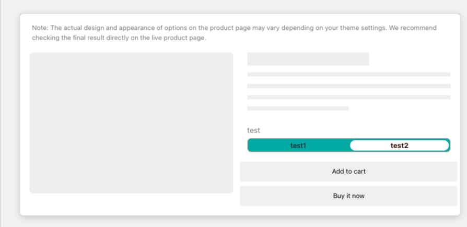Click the product title placeholder bar

(308, 59)
